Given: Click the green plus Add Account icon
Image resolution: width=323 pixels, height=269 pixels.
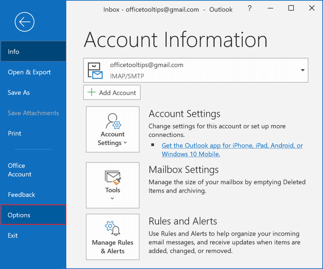Looking at the screenshot, I should tap(92, 93).
